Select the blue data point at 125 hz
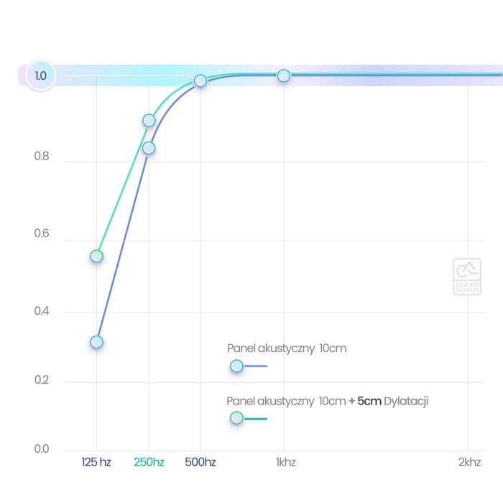Image resolution: width=503 pixels, height=503 pixels. coord(96,342)
